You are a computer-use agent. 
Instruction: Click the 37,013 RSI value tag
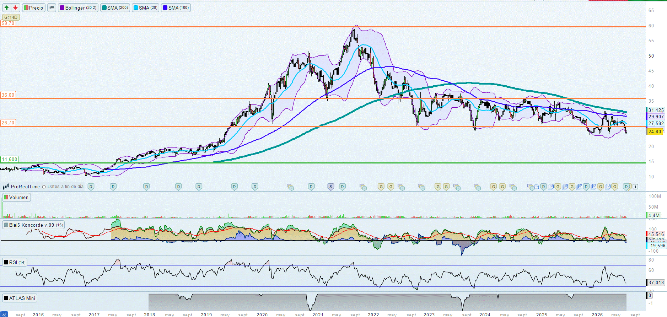655,283
